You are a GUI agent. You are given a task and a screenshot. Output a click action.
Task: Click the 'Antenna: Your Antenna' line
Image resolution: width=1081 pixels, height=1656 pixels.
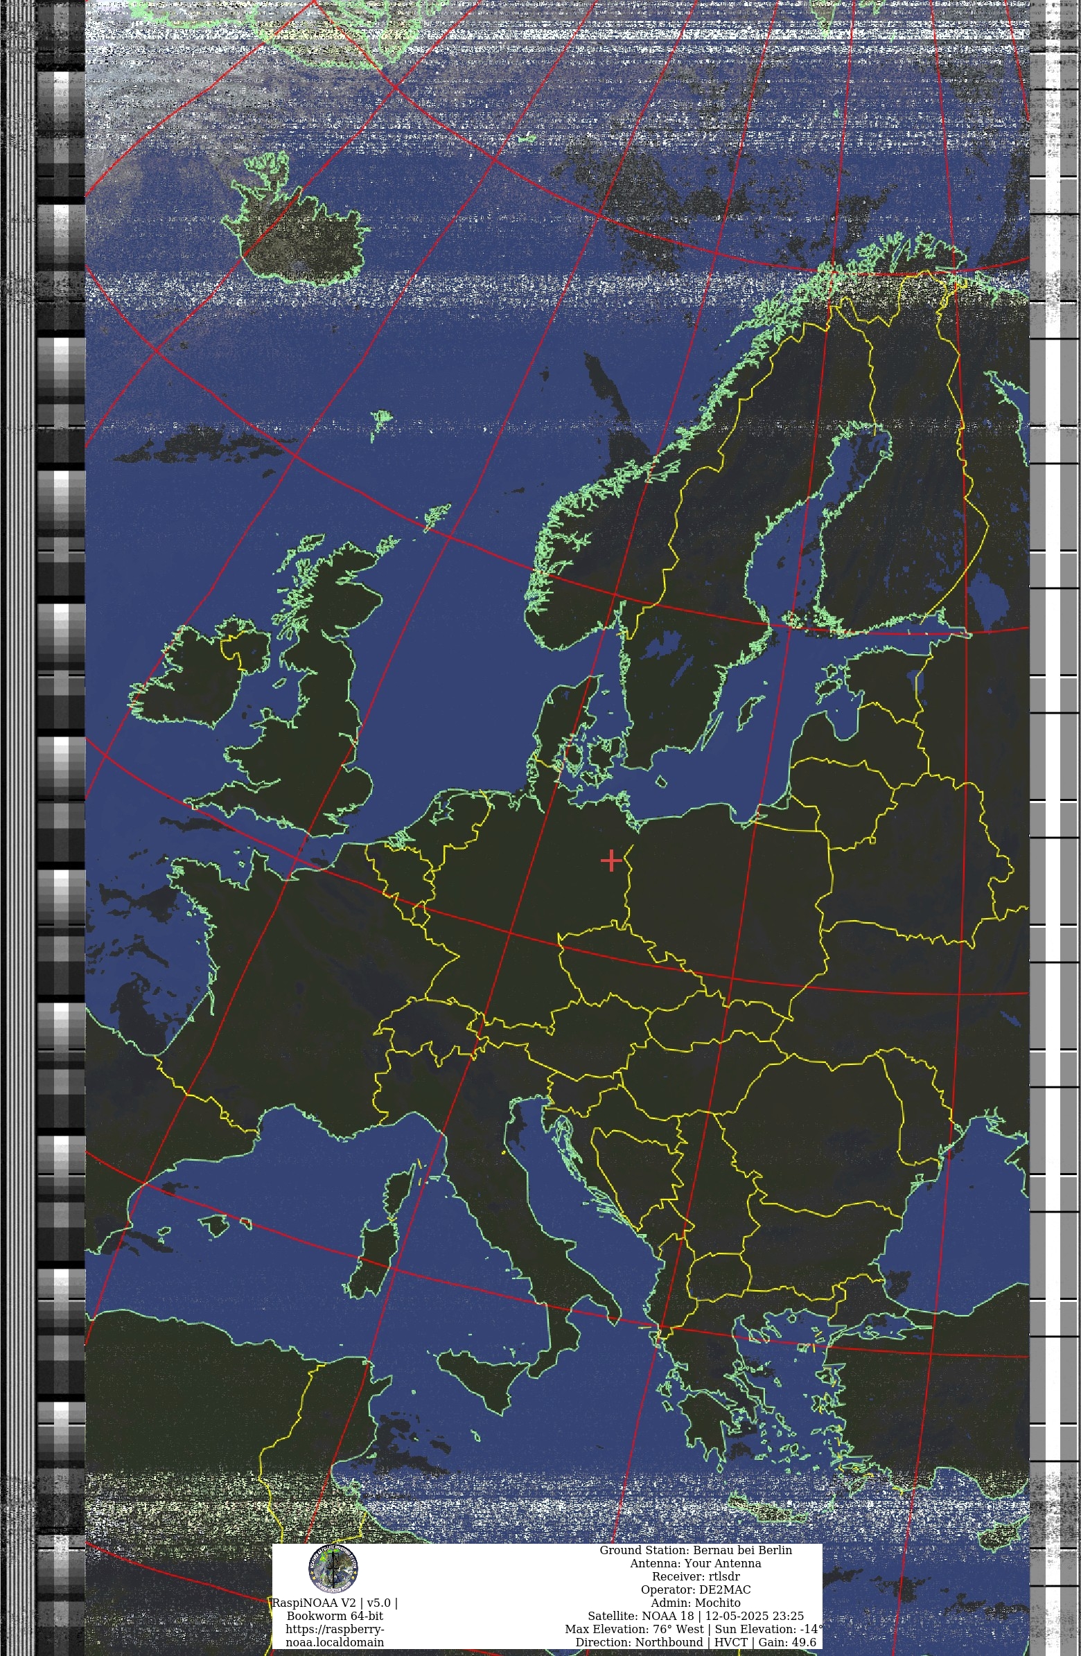coord(696,1563)
